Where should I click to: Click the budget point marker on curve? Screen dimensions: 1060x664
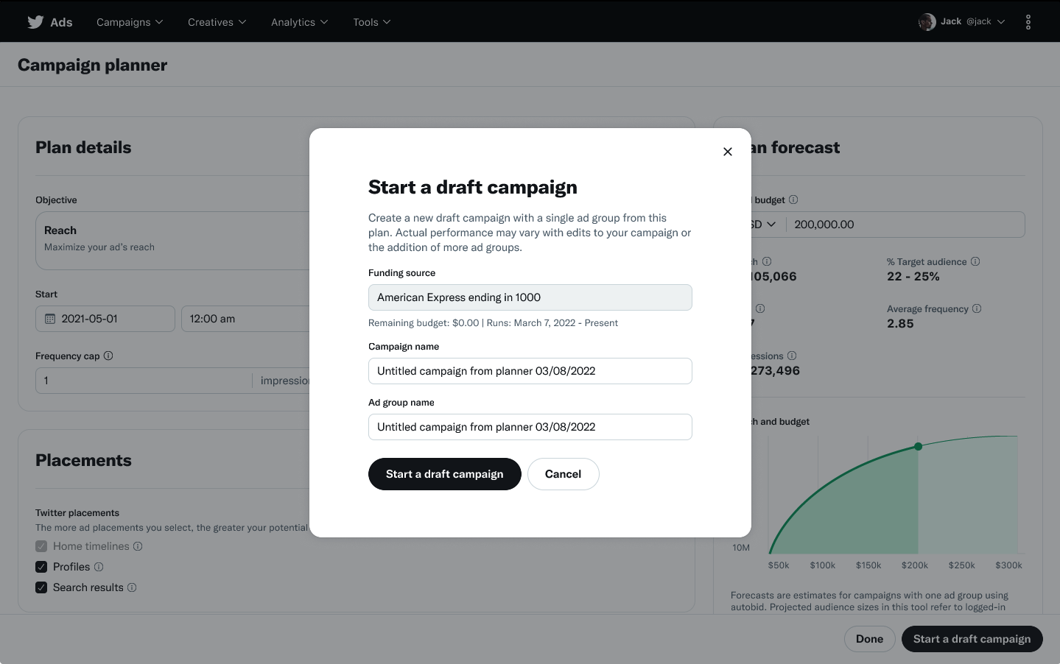click(x=918, y=447)
